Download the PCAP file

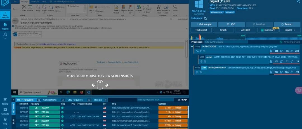182,100
